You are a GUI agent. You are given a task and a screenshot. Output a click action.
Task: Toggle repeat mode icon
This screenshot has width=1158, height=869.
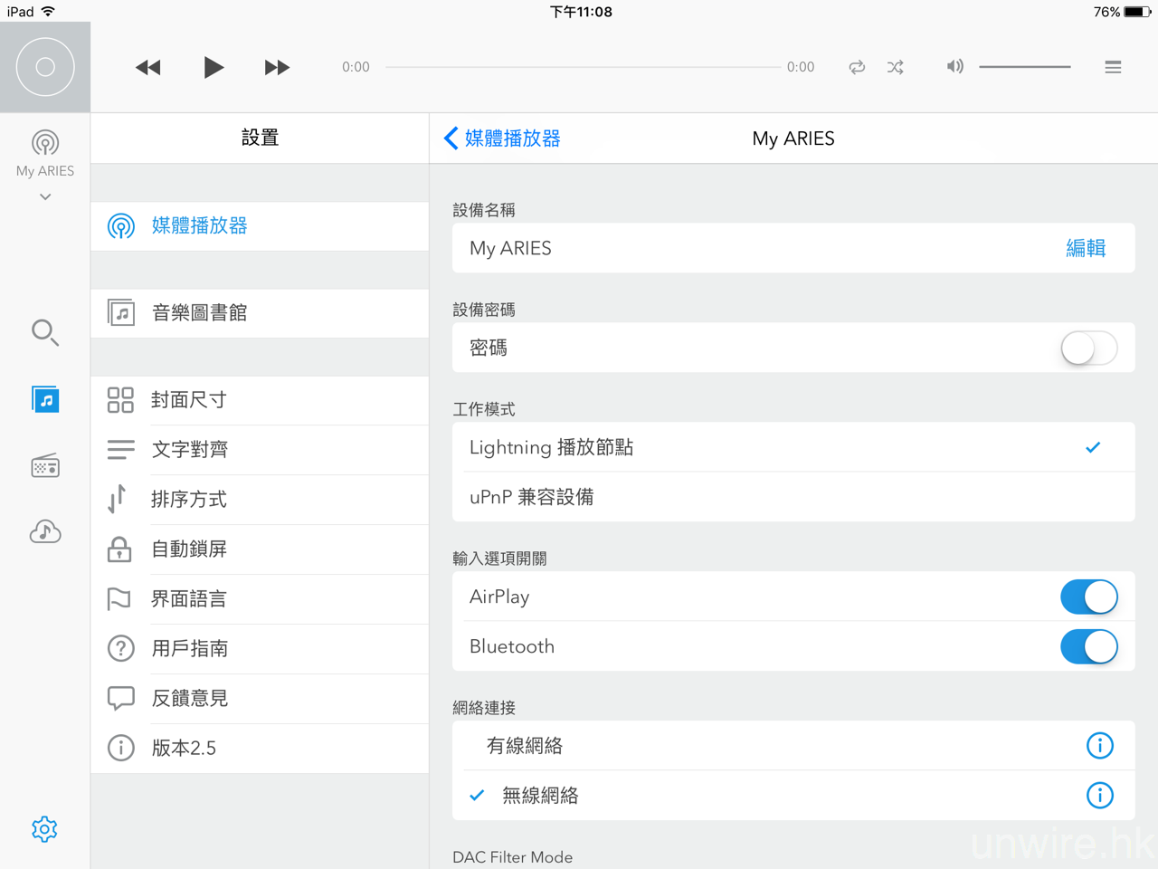pyautogui.click(x=857, y=67)
